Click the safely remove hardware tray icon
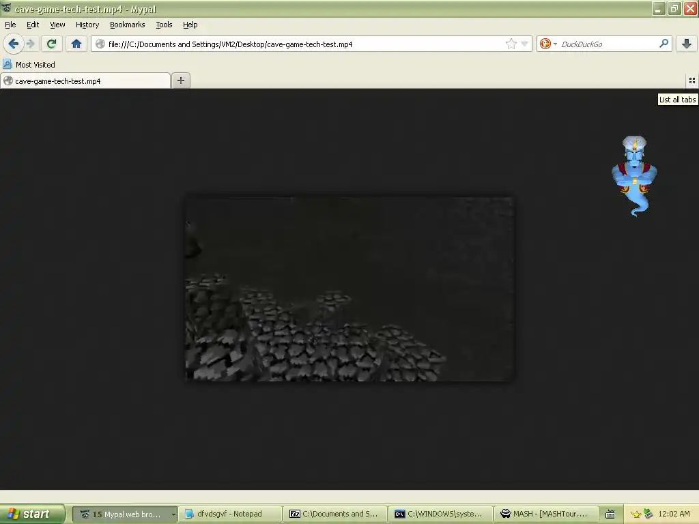699x524 pixels. pyautogui.click(x=648, y=514)
